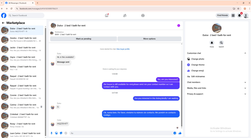Click the chat messages scrollbar
251x138 pixels.
[181, 94]
